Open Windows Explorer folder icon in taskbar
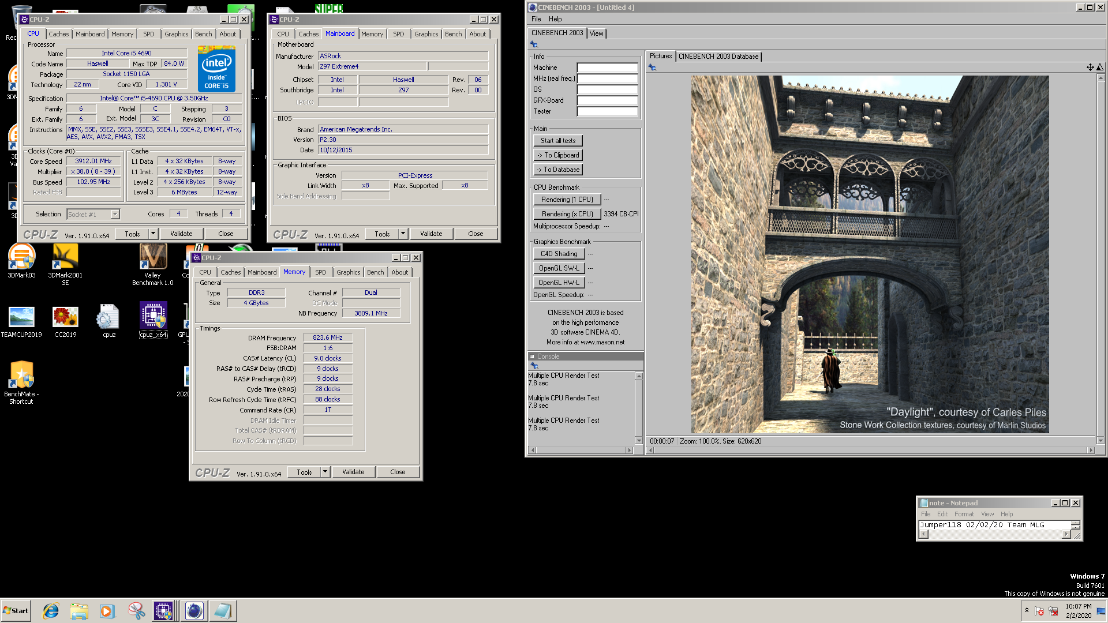Image resolution: width=1108 pixels, height=623 pixels. [79, 611]
